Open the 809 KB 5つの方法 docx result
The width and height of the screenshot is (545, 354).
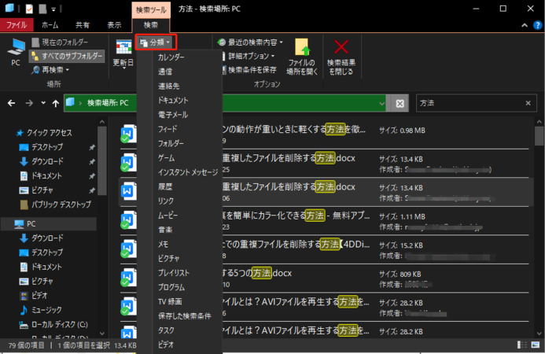(x=323, y=278)
